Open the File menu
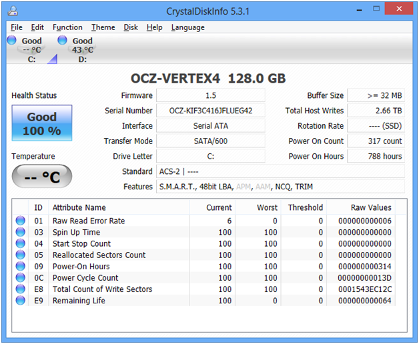The width and height of the screenshot is (419, 344). pos(17,27)
